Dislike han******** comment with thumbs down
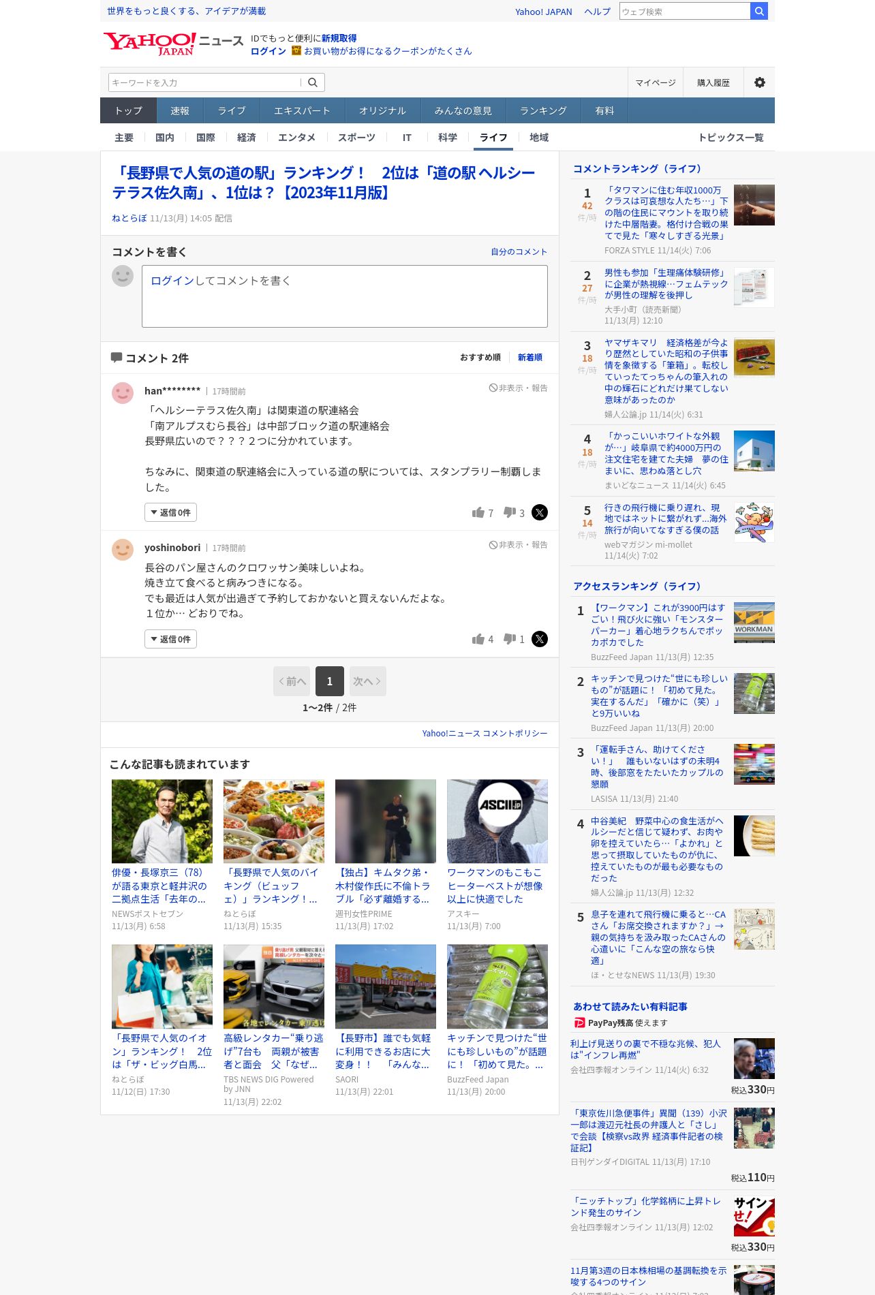 tap(510, 512)
